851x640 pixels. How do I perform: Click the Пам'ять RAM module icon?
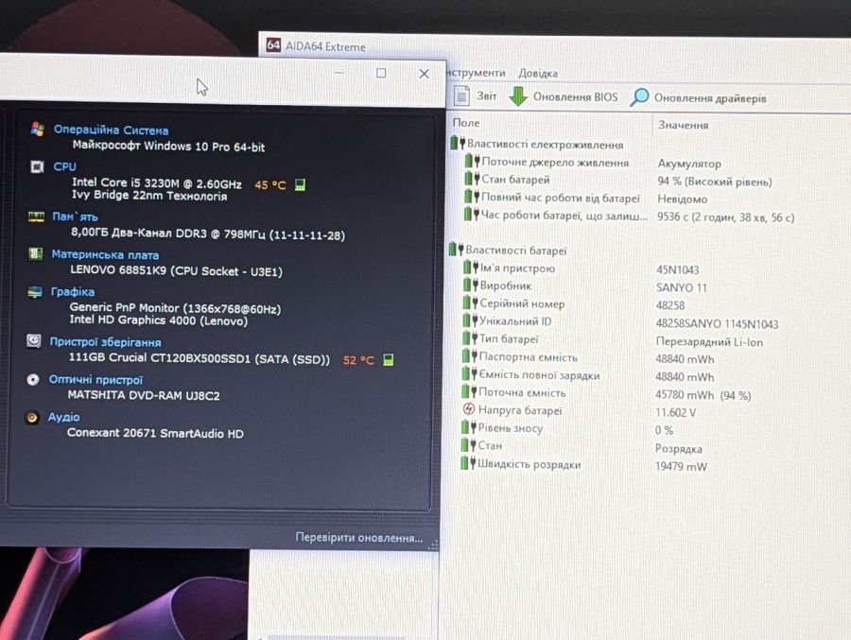pyautogui.click(x=36, y=216)
